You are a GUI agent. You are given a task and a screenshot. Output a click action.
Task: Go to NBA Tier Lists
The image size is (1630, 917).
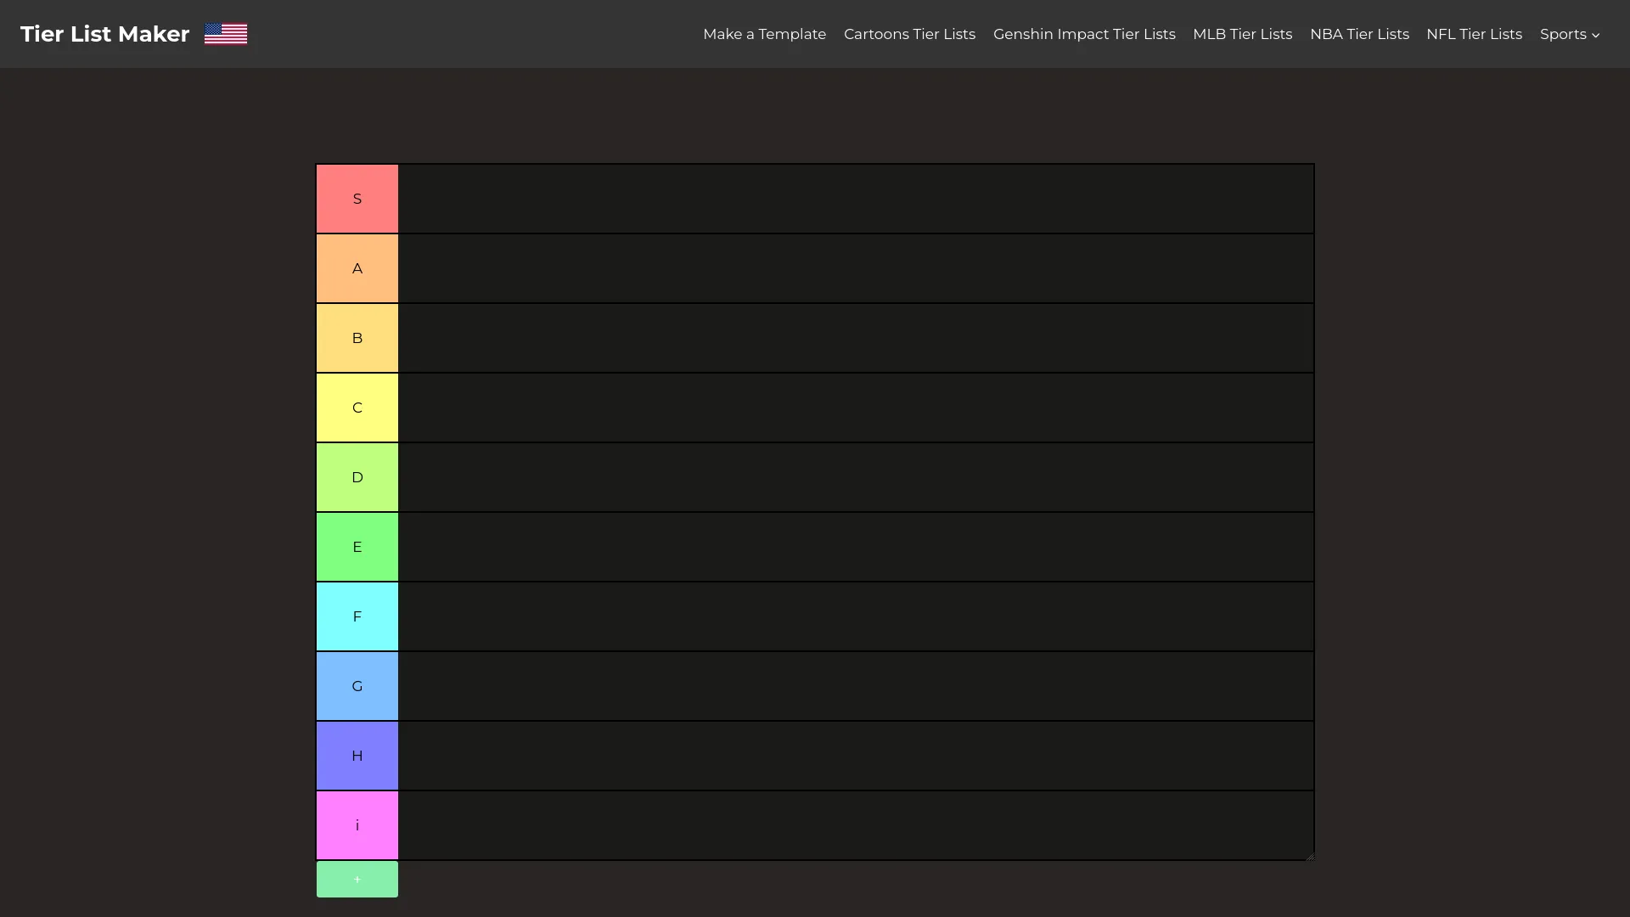point(1359,34)
